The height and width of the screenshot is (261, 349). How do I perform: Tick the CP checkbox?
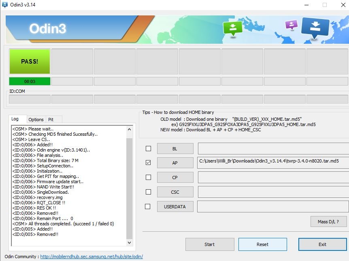(x=148, y=177)
